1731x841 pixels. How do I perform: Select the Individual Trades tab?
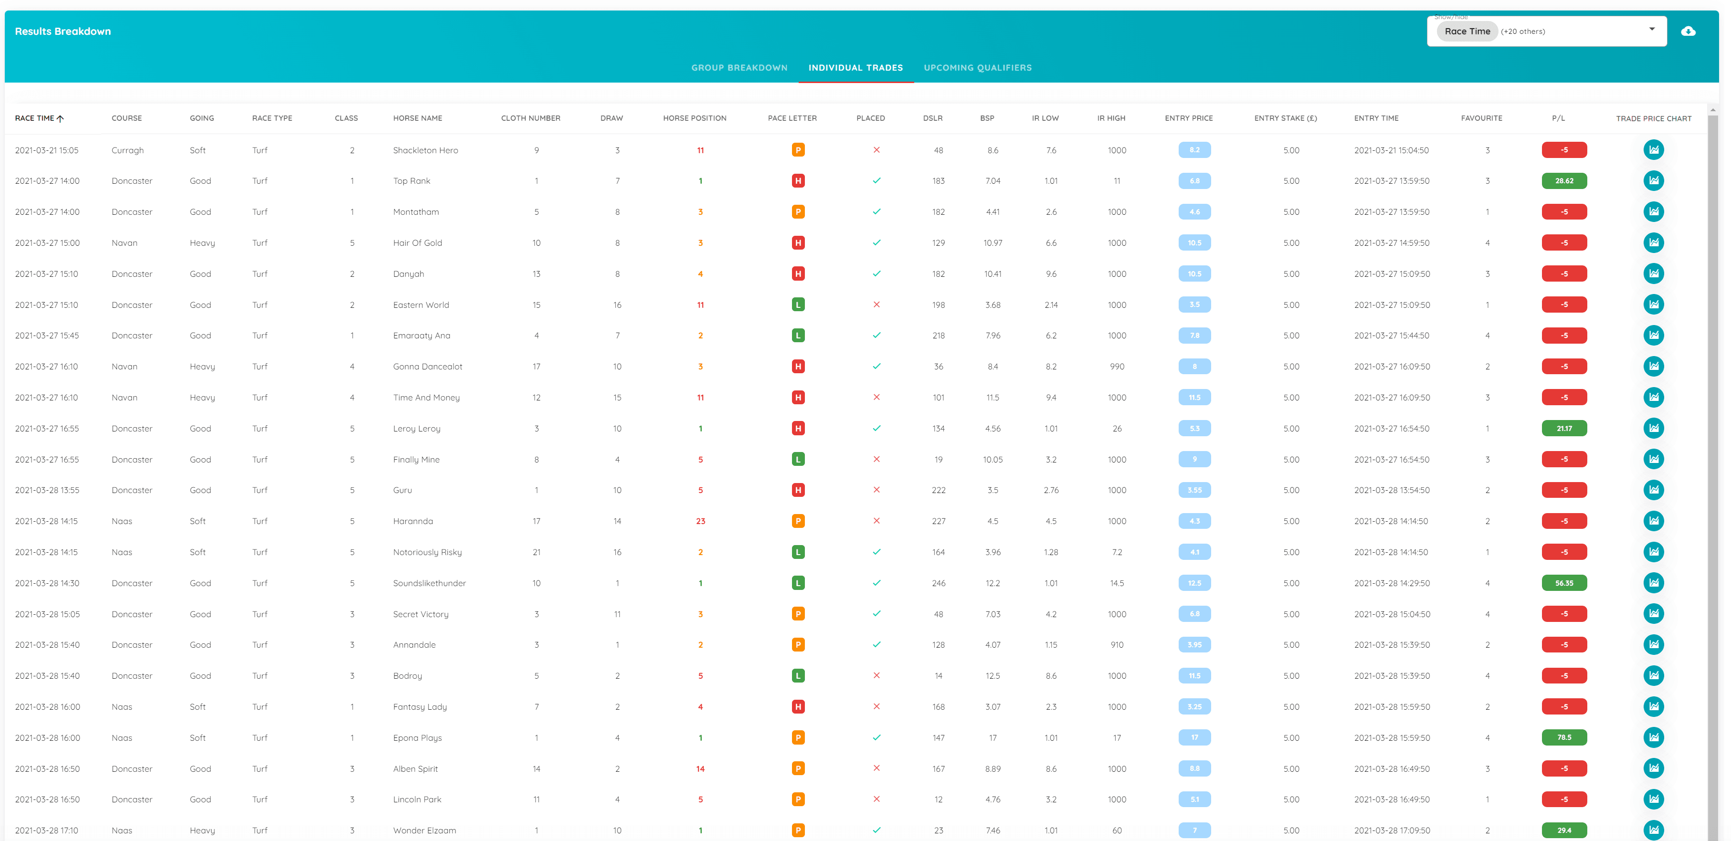click(855, 68)
